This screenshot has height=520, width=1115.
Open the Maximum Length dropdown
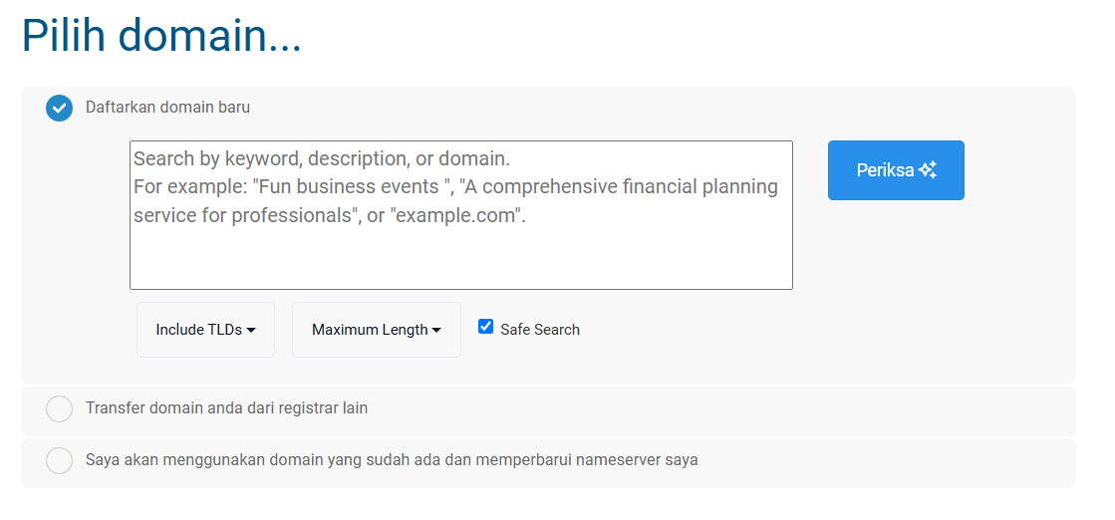(377, 330)
